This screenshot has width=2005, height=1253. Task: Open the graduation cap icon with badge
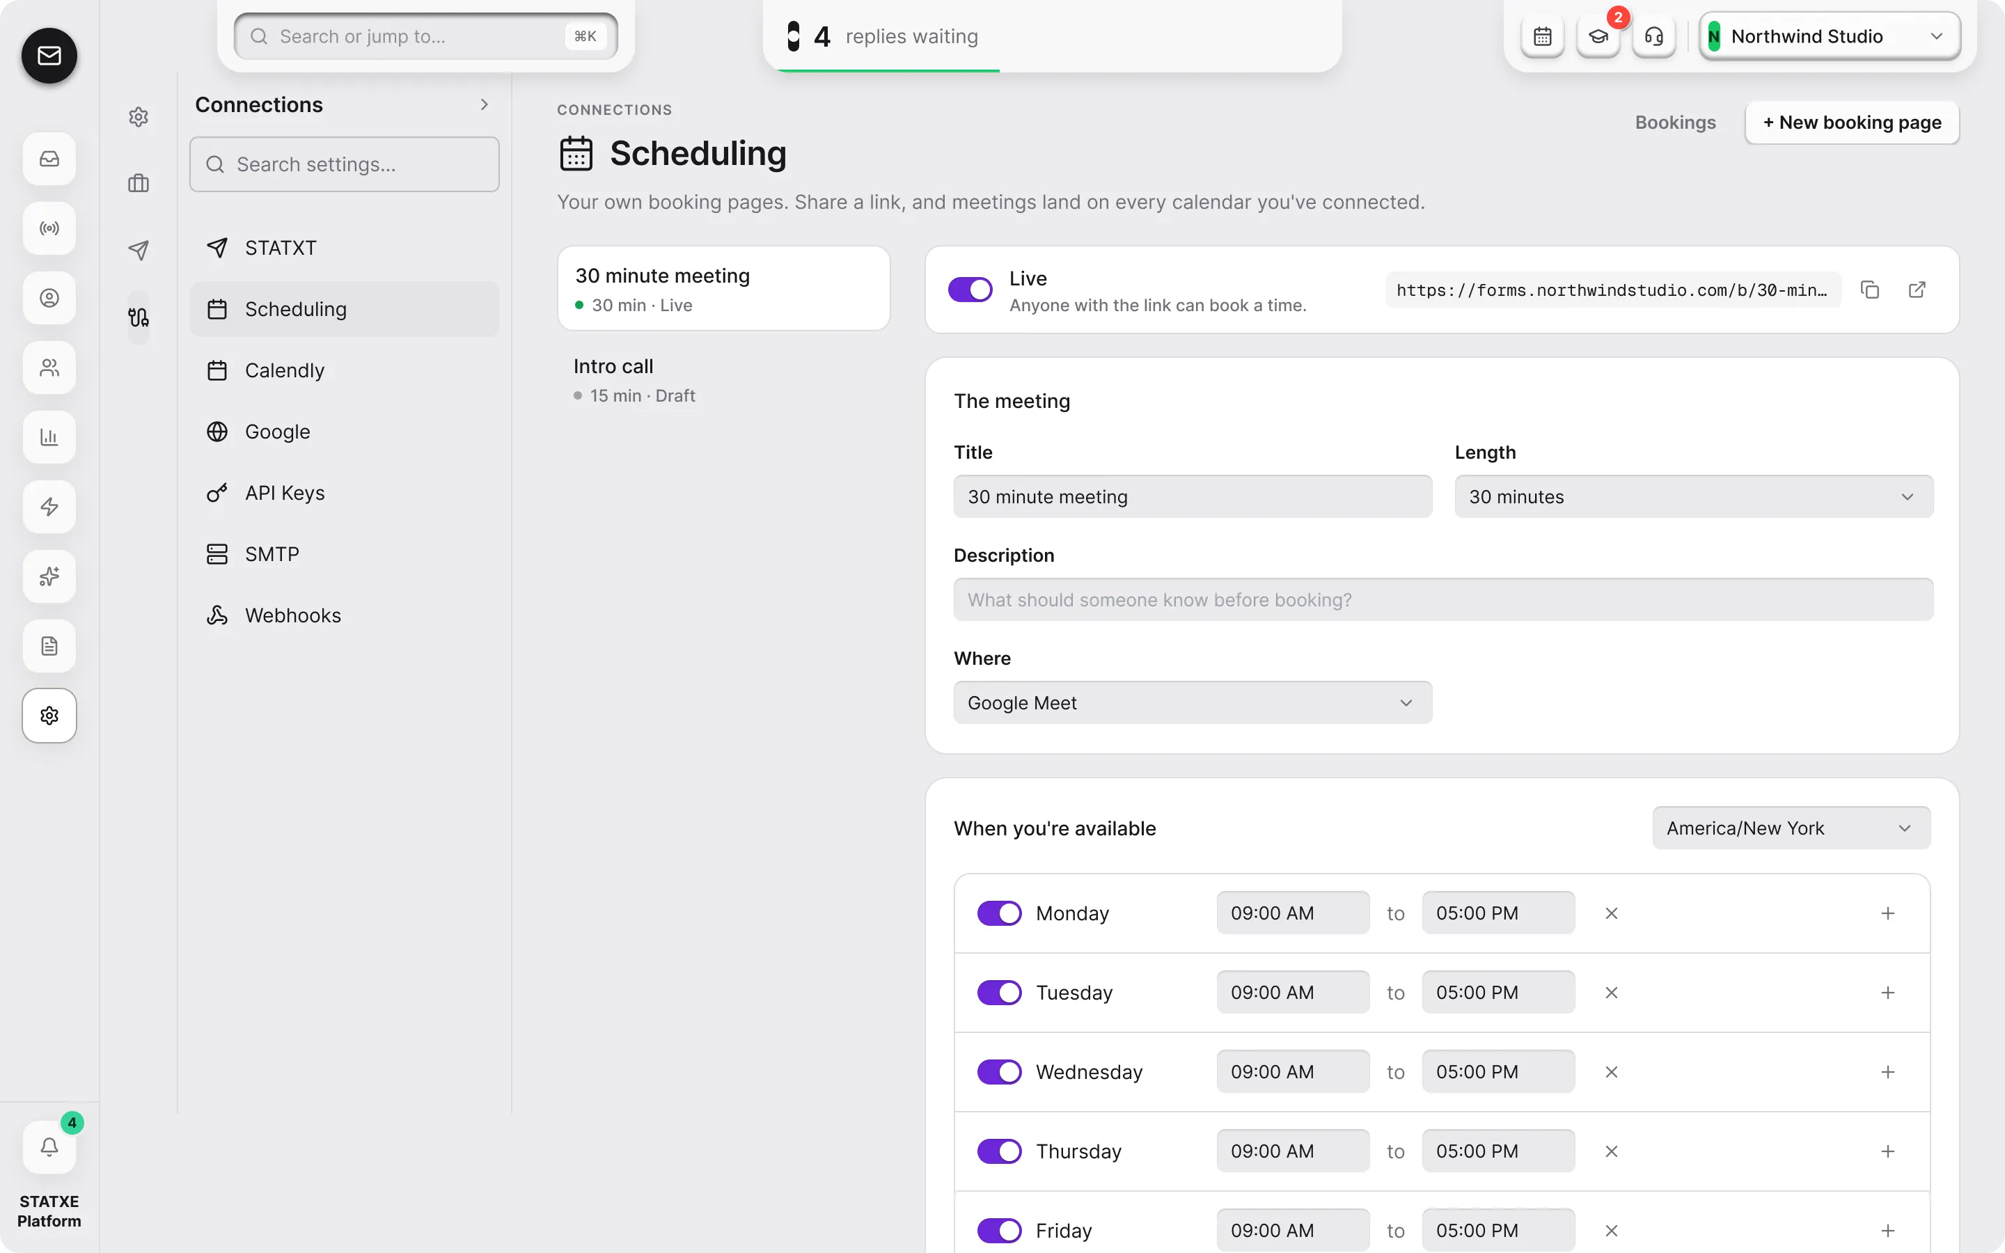click(x=1598, y=36)
